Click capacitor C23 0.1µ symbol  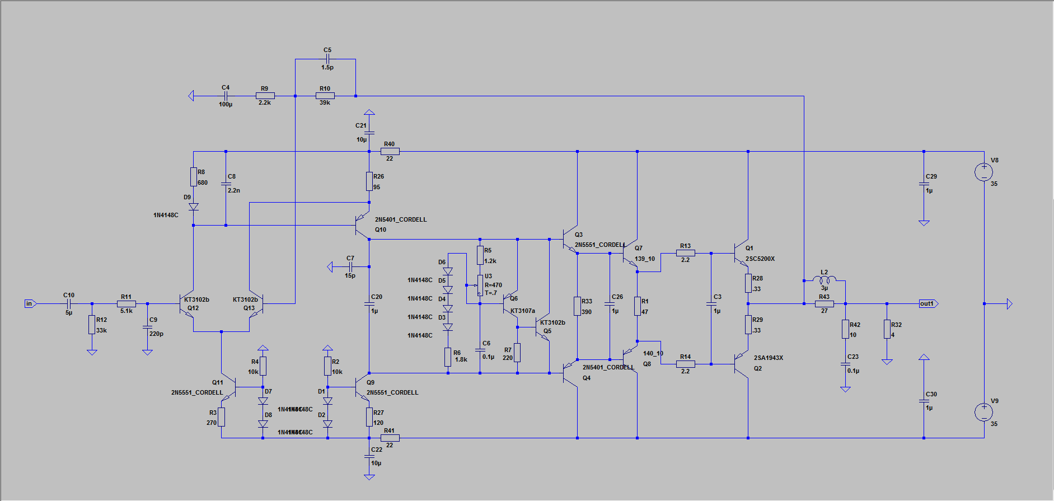coord(845,364)
